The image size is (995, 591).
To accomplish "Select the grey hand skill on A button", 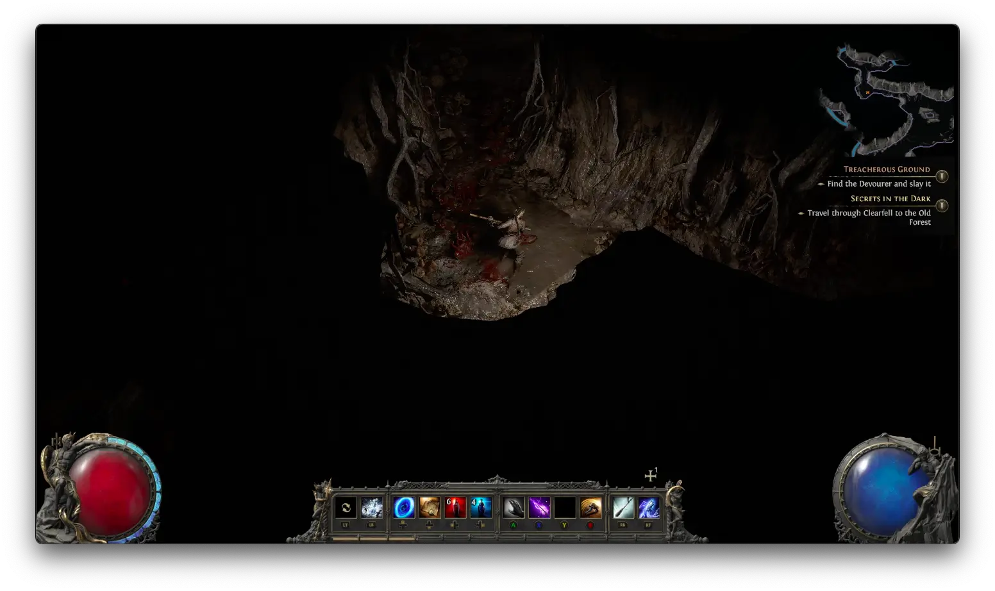I will click(x=514, y=508).
